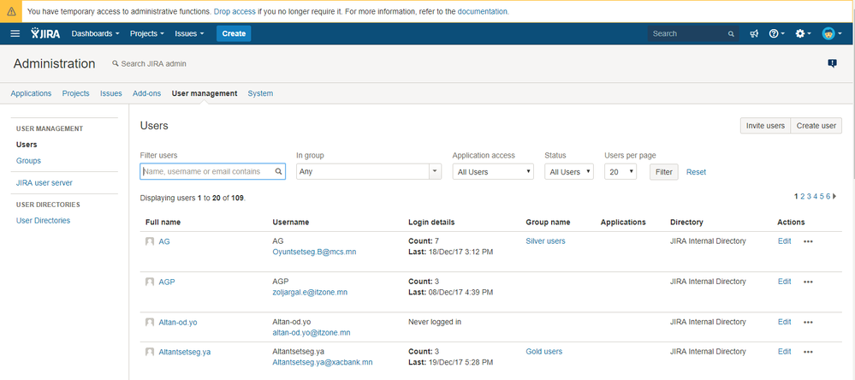This screenshot has width=855, height=380.
Task: Click email Oyuntsetseg.B@mcs.mn
Action: click(314, 252)
